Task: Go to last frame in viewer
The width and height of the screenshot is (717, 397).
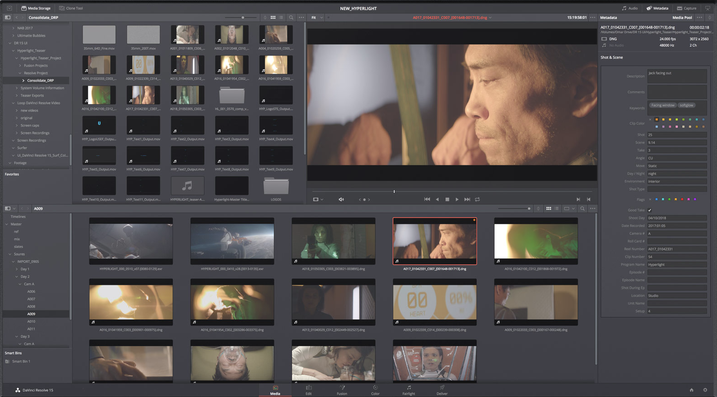Action: pos(467,199)
